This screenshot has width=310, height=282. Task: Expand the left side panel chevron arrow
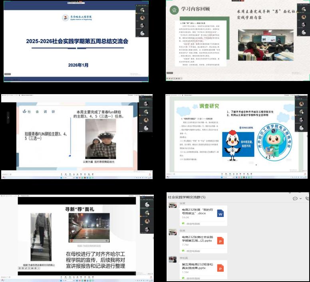tap(8, 118)
